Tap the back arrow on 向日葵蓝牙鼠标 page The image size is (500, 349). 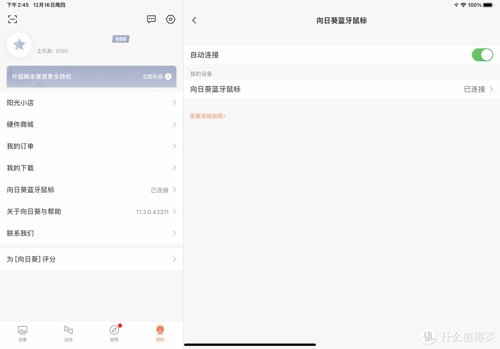[x=194, y=20]
